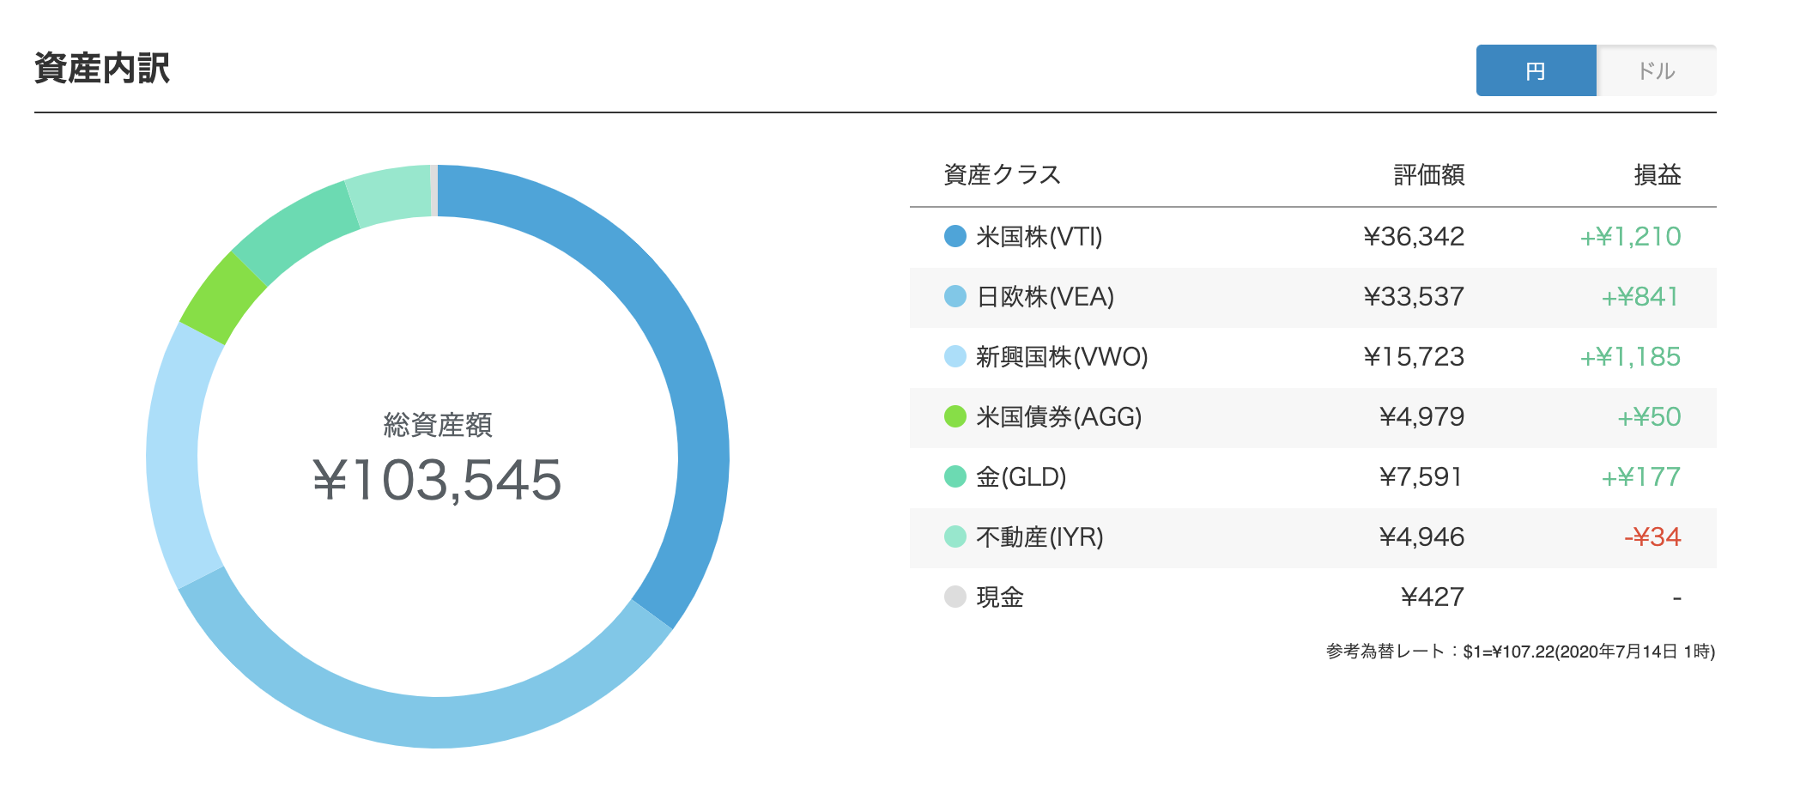
Task: Click the -¥34 loss for 不動産(IYR)
Action: pyautogui.click(x=1652, y=536)
